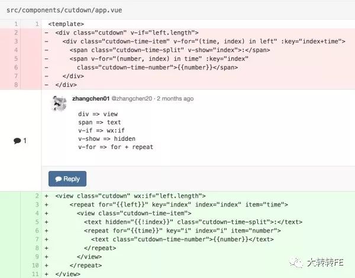Click the @zhangchen20 handle

(x=132, y=98)
